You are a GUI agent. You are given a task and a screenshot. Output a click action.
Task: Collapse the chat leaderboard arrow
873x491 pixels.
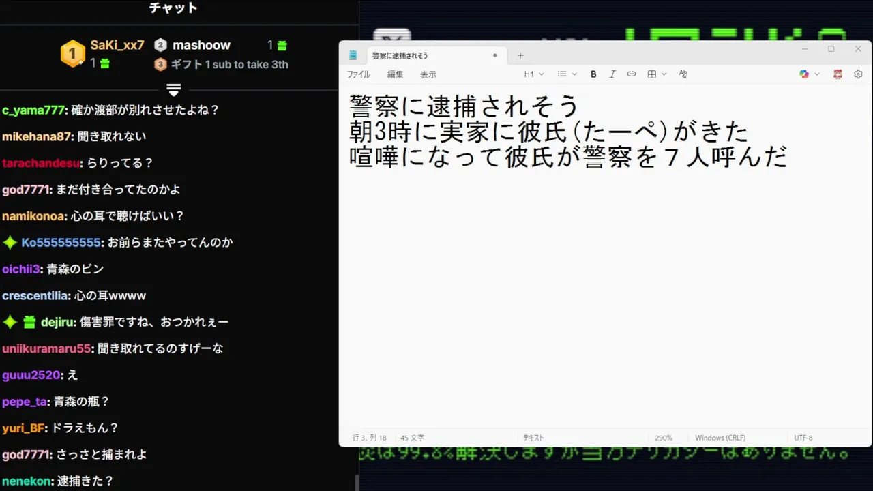click(x=174, y=89)
